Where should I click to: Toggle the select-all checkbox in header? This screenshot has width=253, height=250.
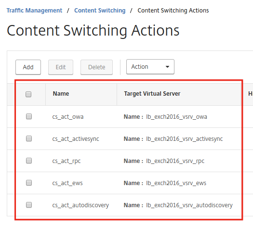(28, 94)
